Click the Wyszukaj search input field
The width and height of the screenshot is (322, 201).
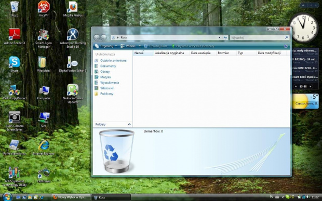(259, 37)
